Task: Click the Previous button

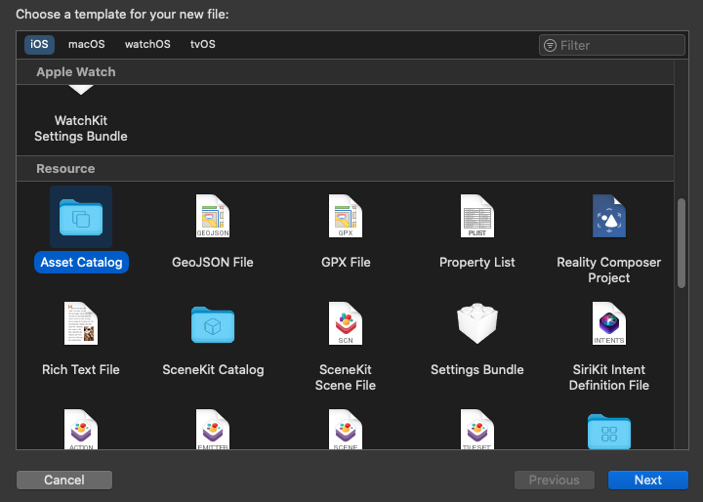Action: pos(555,480)
